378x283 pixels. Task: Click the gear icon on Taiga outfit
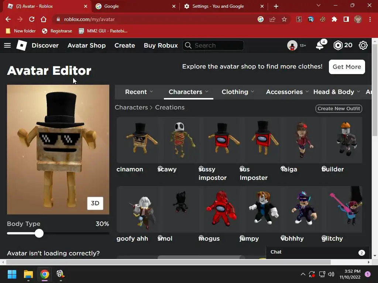[283, 168]
